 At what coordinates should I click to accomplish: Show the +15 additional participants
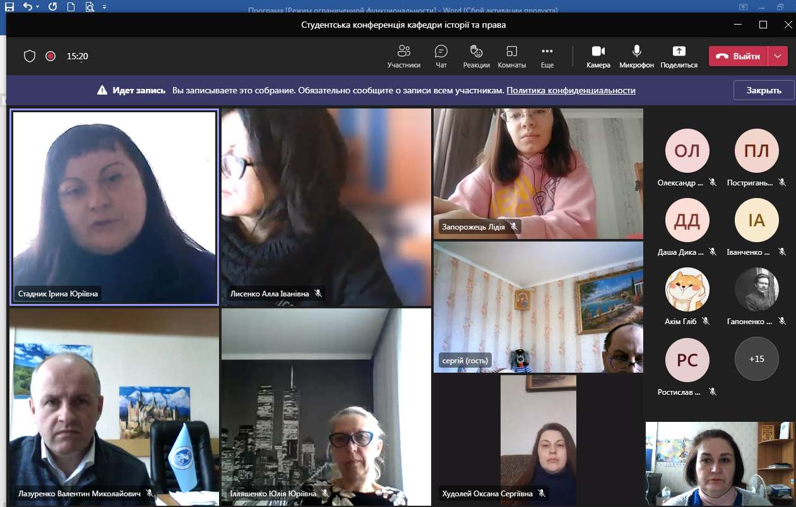point(757,359)
